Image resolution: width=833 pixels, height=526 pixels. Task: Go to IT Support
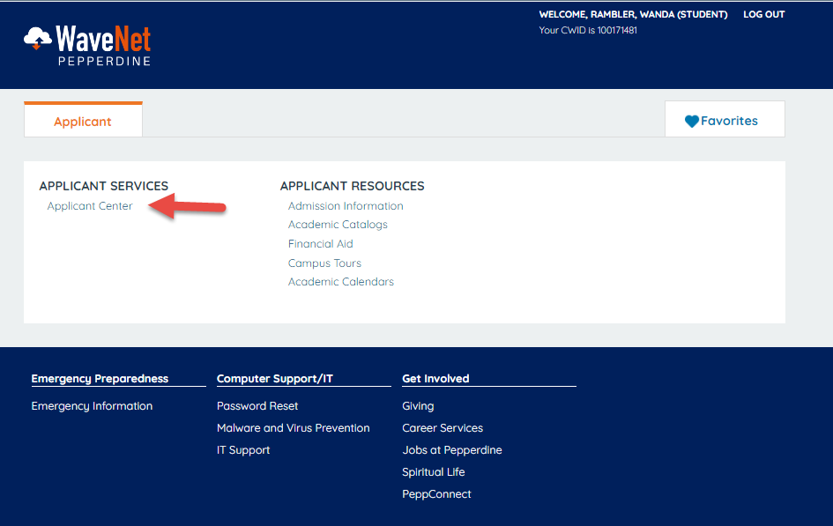[x=243, y=450]
